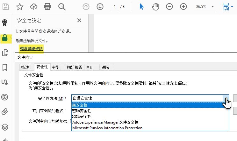The width and height of the screenshot is (237, 141).
Task: Open the destinations sidebar icon
Action: pos(5,82)
